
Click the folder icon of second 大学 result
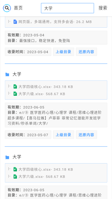pyautogui.click(x=7, y=157)
